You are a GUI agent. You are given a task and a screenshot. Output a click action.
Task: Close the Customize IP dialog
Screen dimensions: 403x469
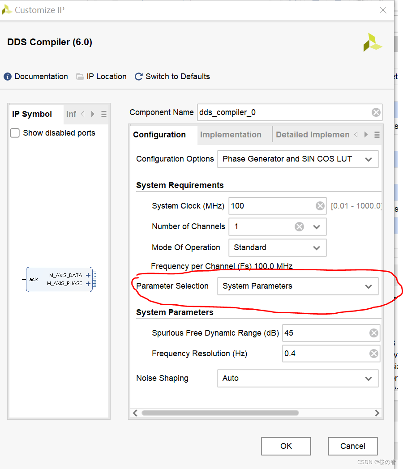pos(383,10)
